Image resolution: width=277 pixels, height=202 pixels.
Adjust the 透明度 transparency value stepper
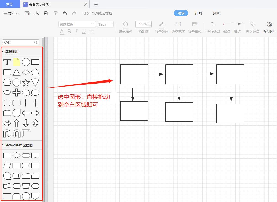click(150, 24)
